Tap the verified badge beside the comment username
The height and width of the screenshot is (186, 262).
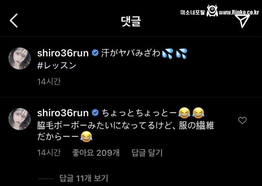pos(95,113)
